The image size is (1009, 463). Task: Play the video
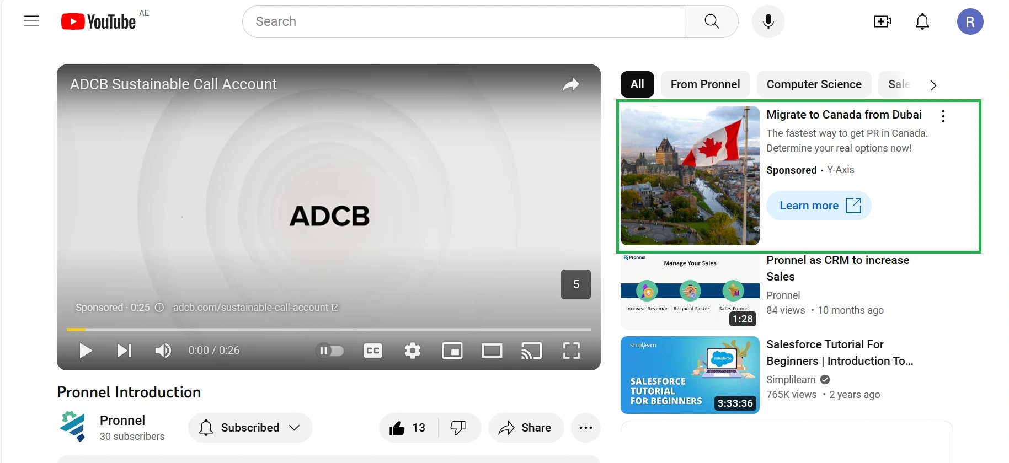[86, 351]
